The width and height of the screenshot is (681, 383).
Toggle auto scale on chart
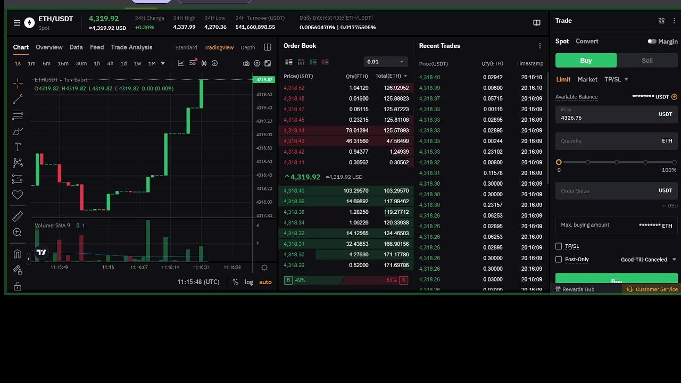point(265,282)
